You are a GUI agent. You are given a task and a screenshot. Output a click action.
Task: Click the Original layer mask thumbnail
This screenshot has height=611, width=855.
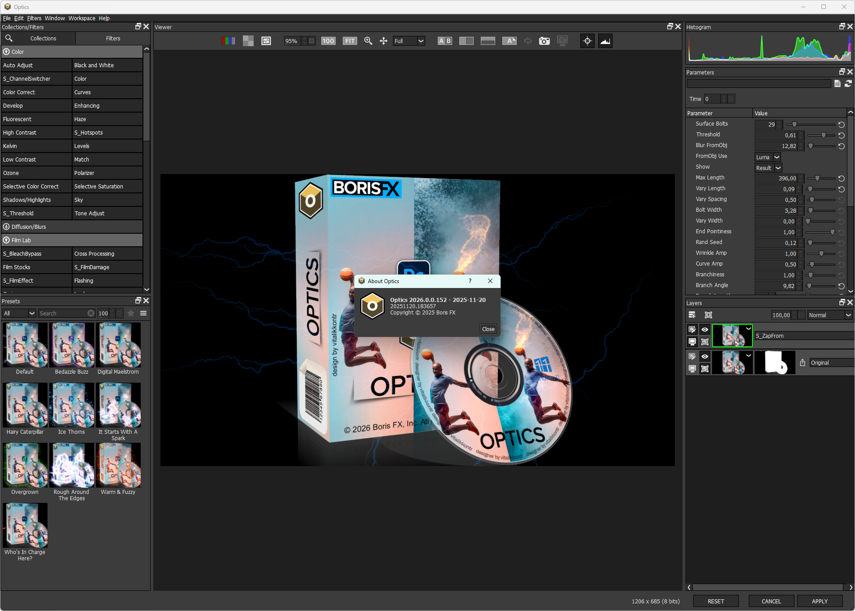coord(775,362)
